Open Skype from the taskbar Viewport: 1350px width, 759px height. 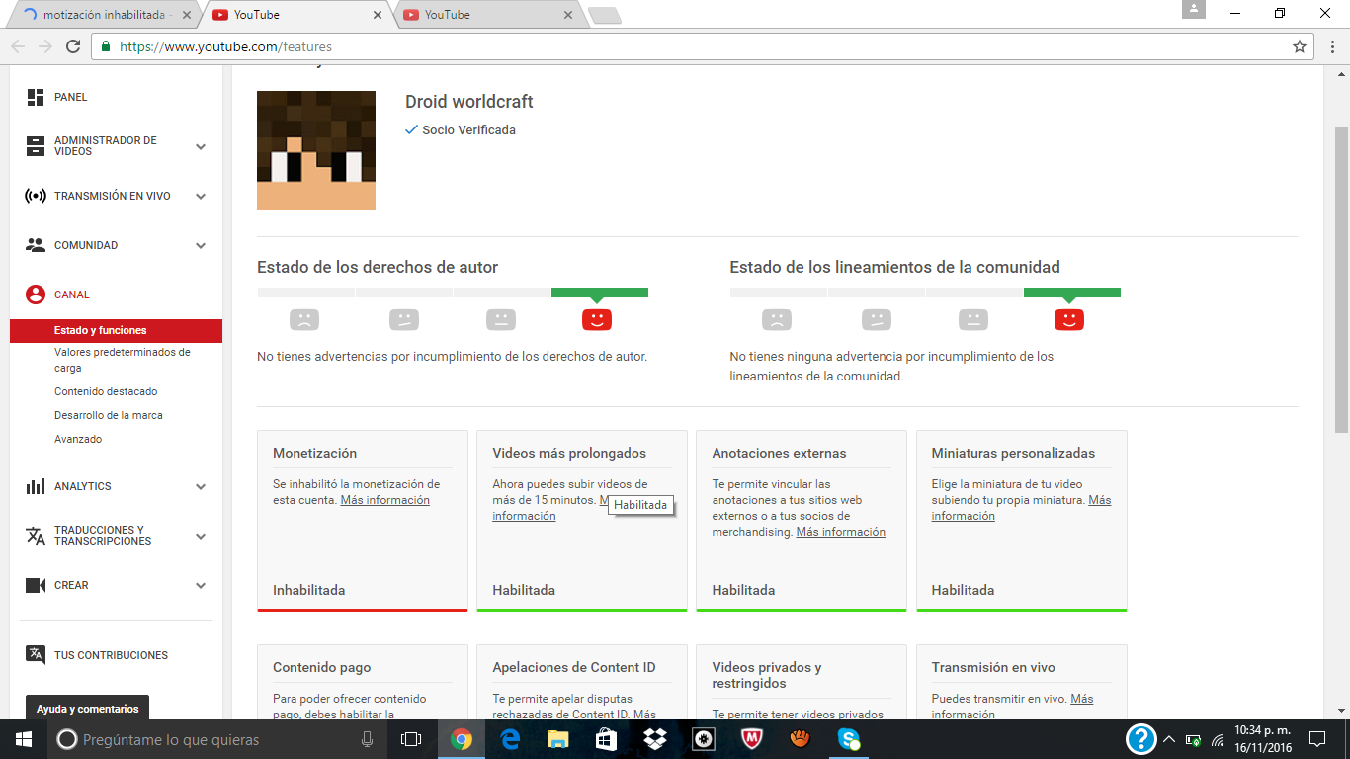pyautogui.click(x=848, y=739)
